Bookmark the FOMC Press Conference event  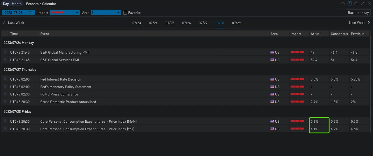tap(5, 94)
